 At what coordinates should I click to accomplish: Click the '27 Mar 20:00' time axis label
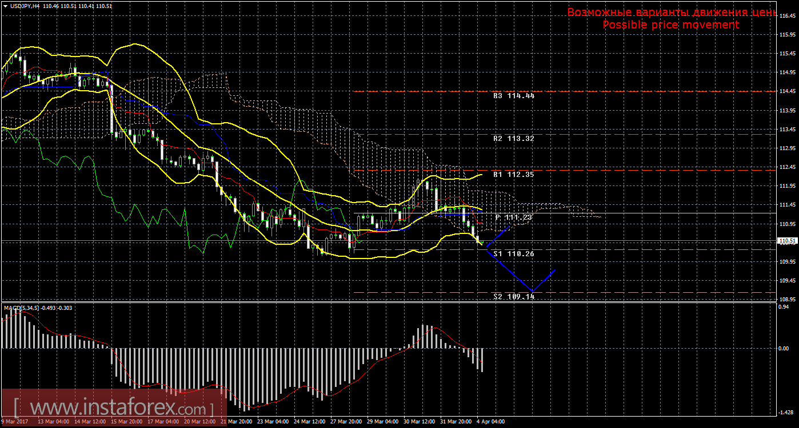click(345, 422)
